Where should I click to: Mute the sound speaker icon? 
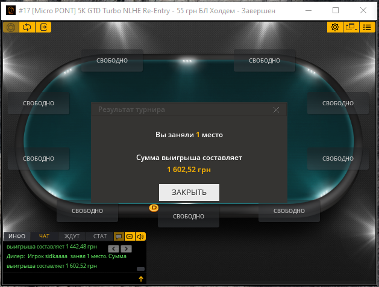140,236
